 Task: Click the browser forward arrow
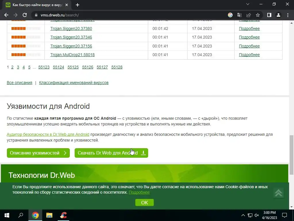point(16,15)
